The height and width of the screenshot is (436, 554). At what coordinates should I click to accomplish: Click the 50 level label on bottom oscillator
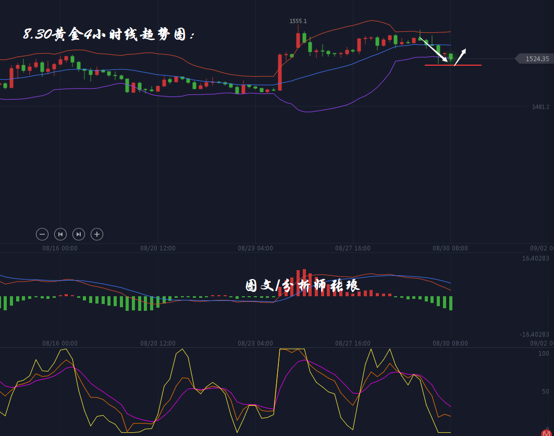click(545, 392)
